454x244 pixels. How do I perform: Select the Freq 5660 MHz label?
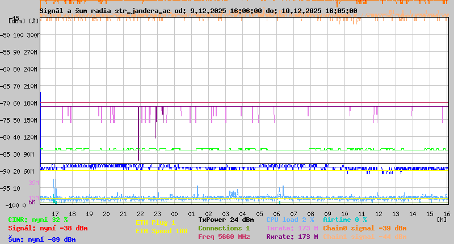pos(224,237)
